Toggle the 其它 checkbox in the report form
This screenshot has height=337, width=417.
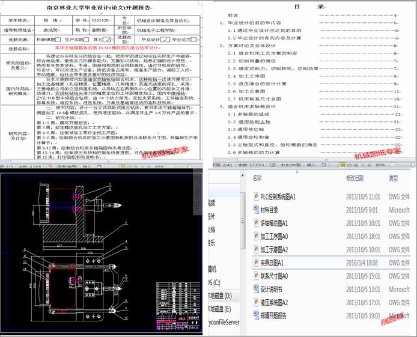[x=106, y=40]
